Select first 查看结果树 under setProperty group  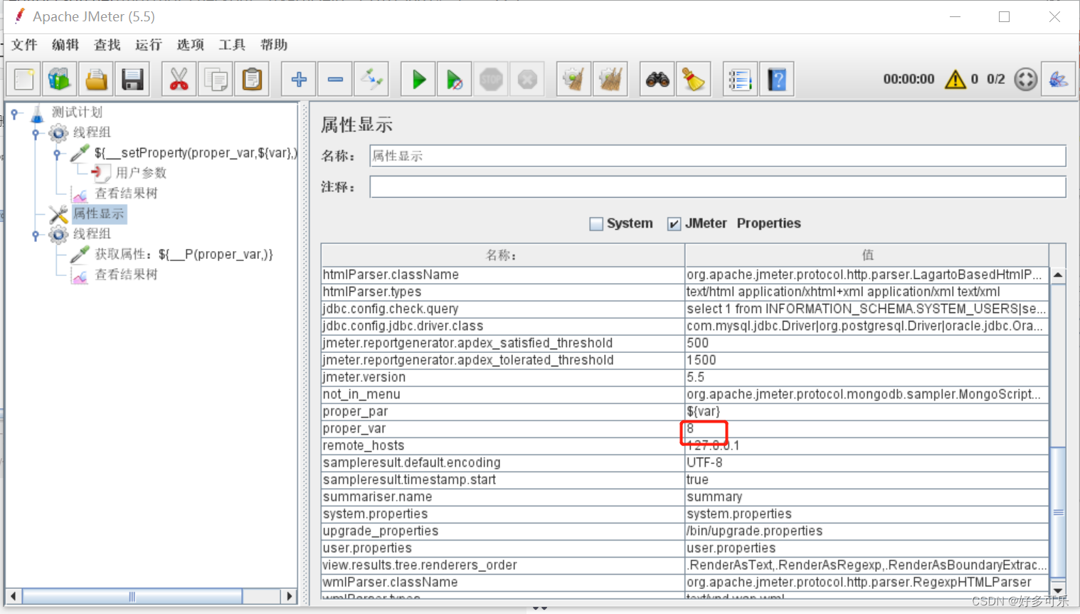point(126,194)
